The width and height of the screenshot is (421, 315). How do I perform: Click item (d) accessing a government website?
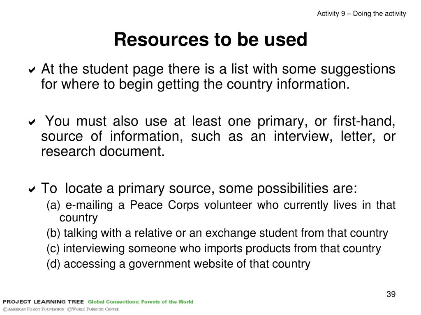(178, 264)
